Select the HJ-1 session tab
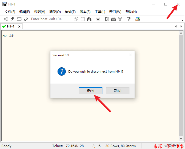This screenshot has width=185, height=149. [11, 26]
